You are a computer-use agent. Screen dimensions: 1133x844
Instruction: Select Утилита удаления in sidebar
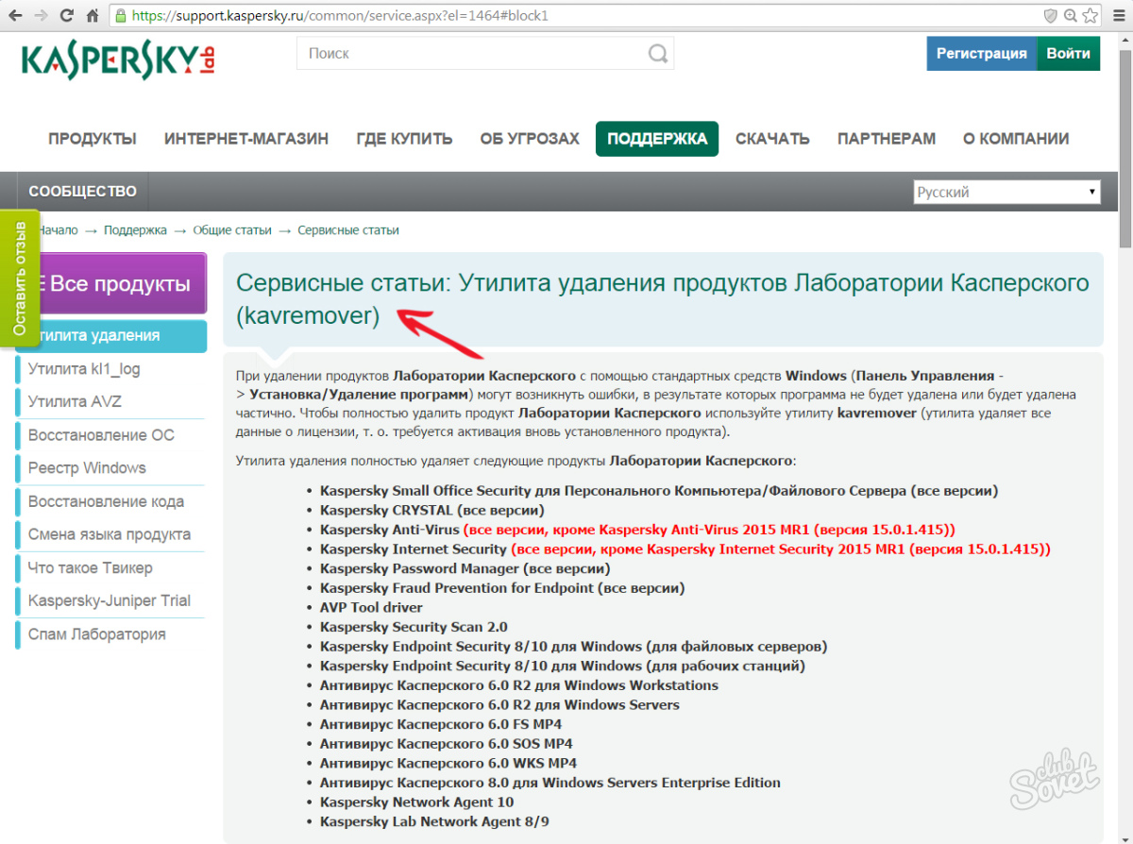[111, 336]
